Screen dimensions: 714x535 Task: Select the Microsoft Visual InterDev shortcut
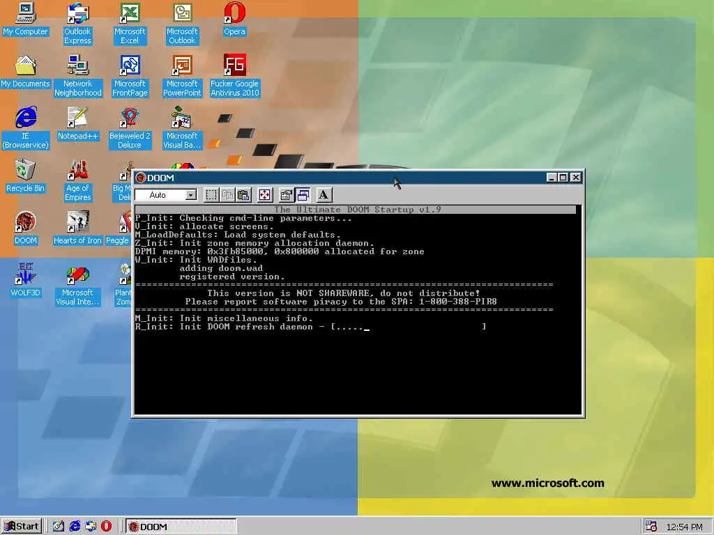pos(78,285)
